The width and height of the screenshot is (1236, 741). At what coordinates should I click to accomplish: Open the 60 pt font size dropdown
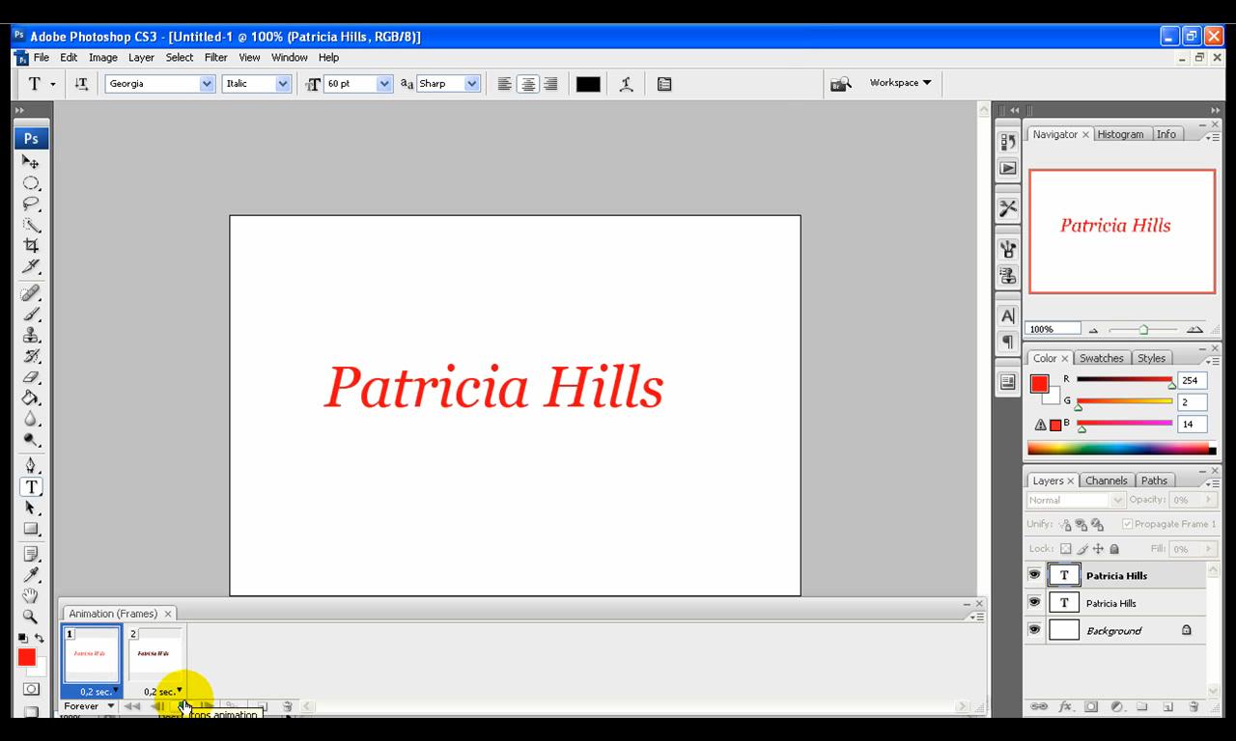pyautogui.click(x=384, y=84)
